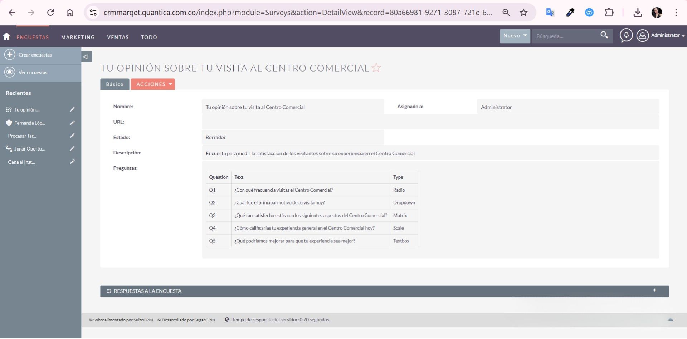Expand the Respuestas a la encuesta panel

[654, 290]
